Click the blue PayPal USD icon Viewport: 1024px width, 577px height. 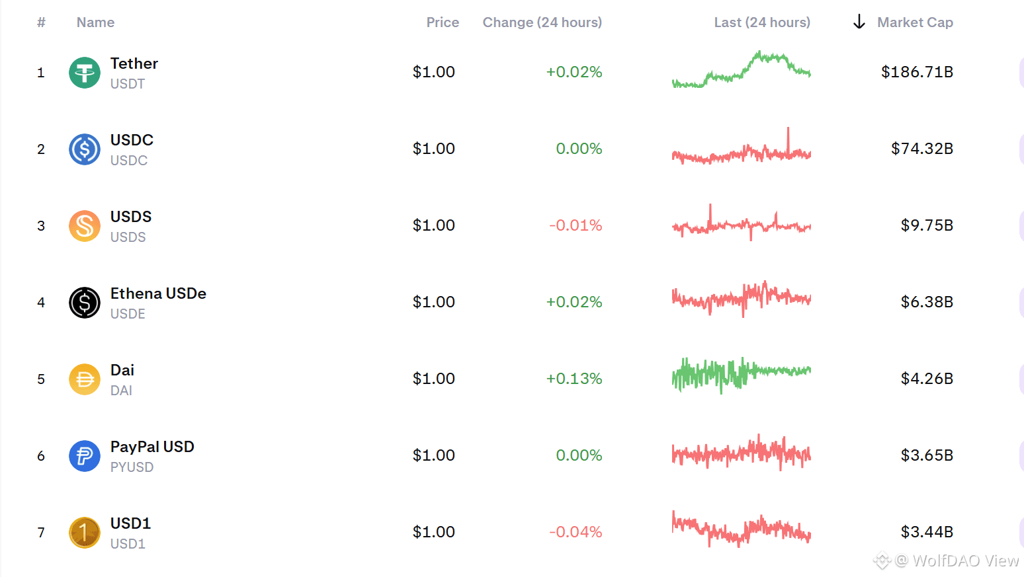pyautogui.click(x=85, y=456)
